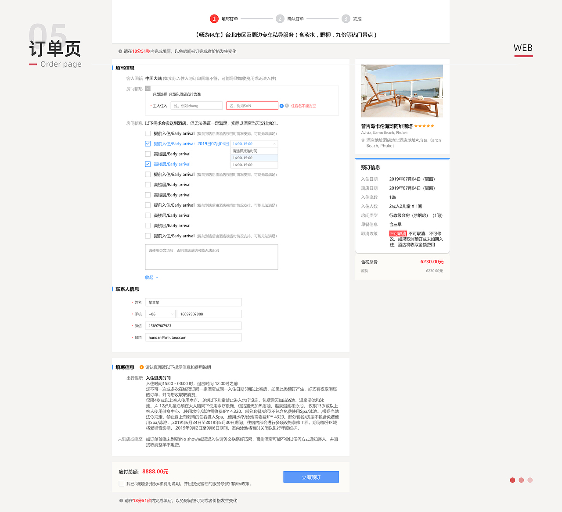Click the hotel's orange star rating
This screenshot has width=562, height=512.
coord(424,126)
